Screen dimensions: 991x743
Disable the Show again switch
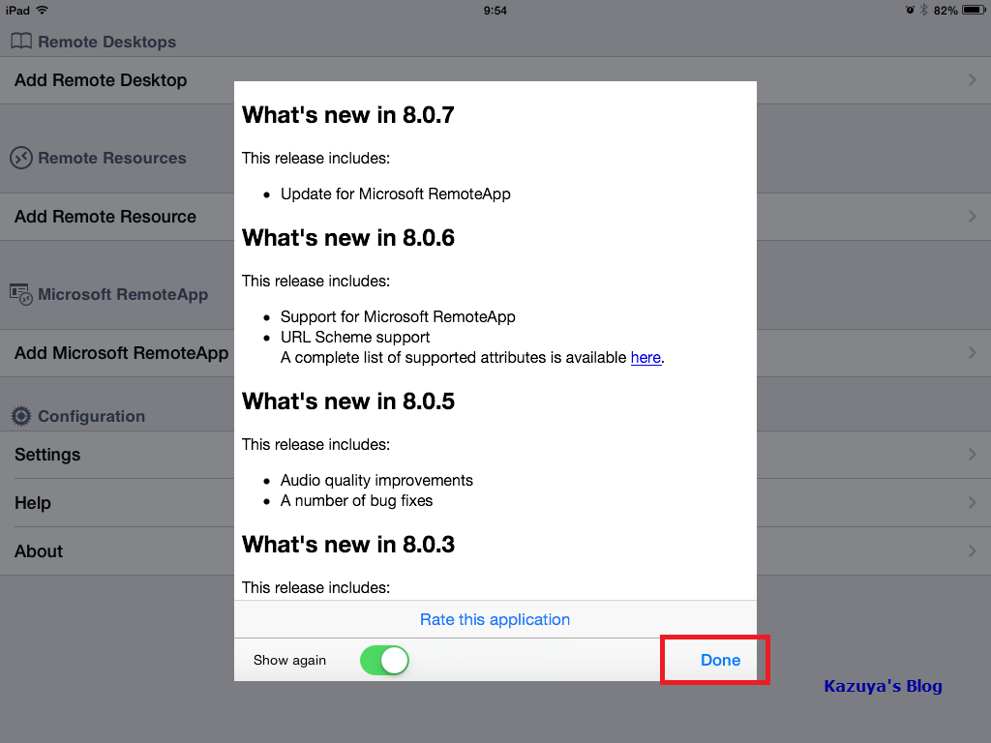pyautogui.click(x=384, y=661)
